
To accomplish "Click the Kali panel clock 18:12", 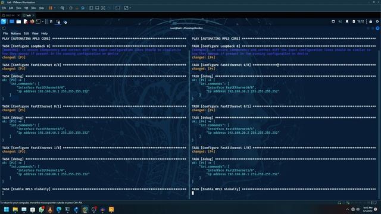I will coord(361,21).
